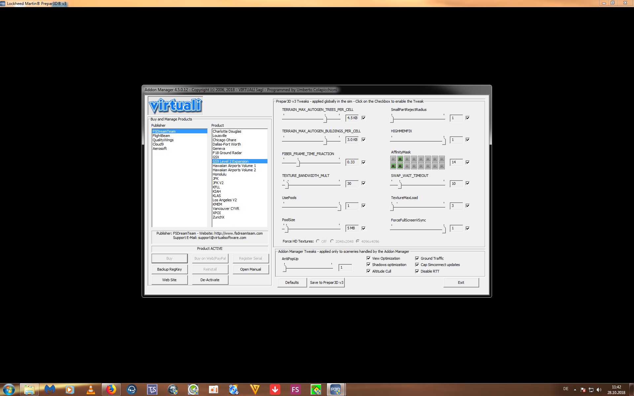Select FlightBeam in Publisher list
Screen dimensions: 634x396
point(161,136)
